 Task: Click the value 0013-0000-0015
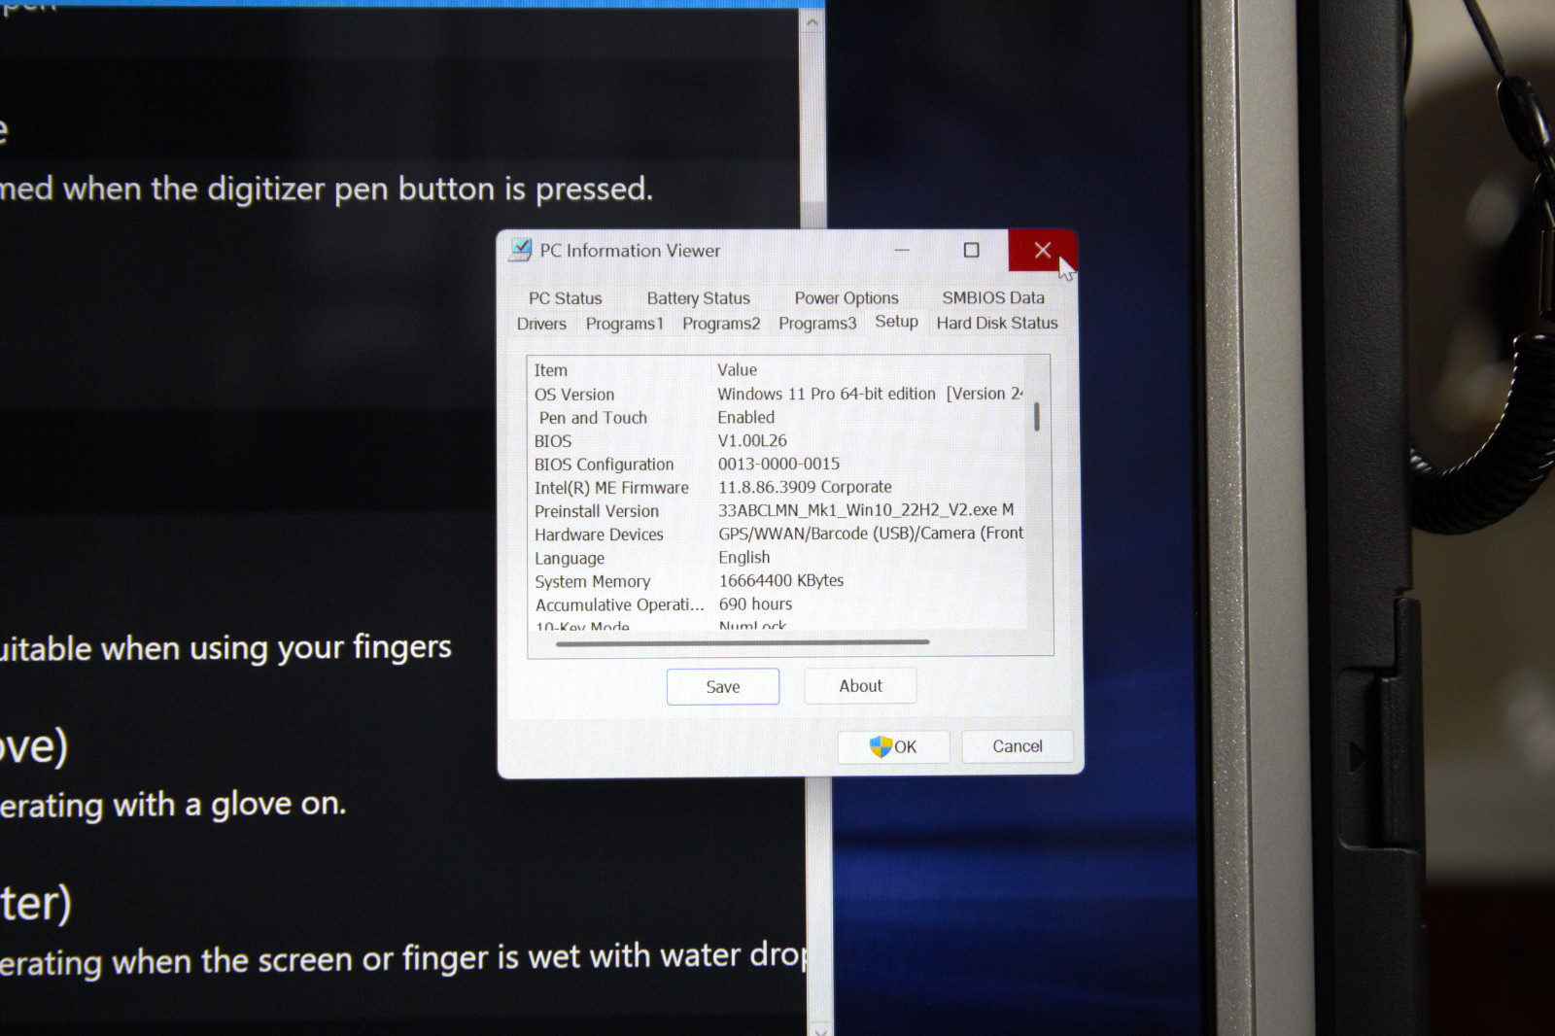point(778,465)
